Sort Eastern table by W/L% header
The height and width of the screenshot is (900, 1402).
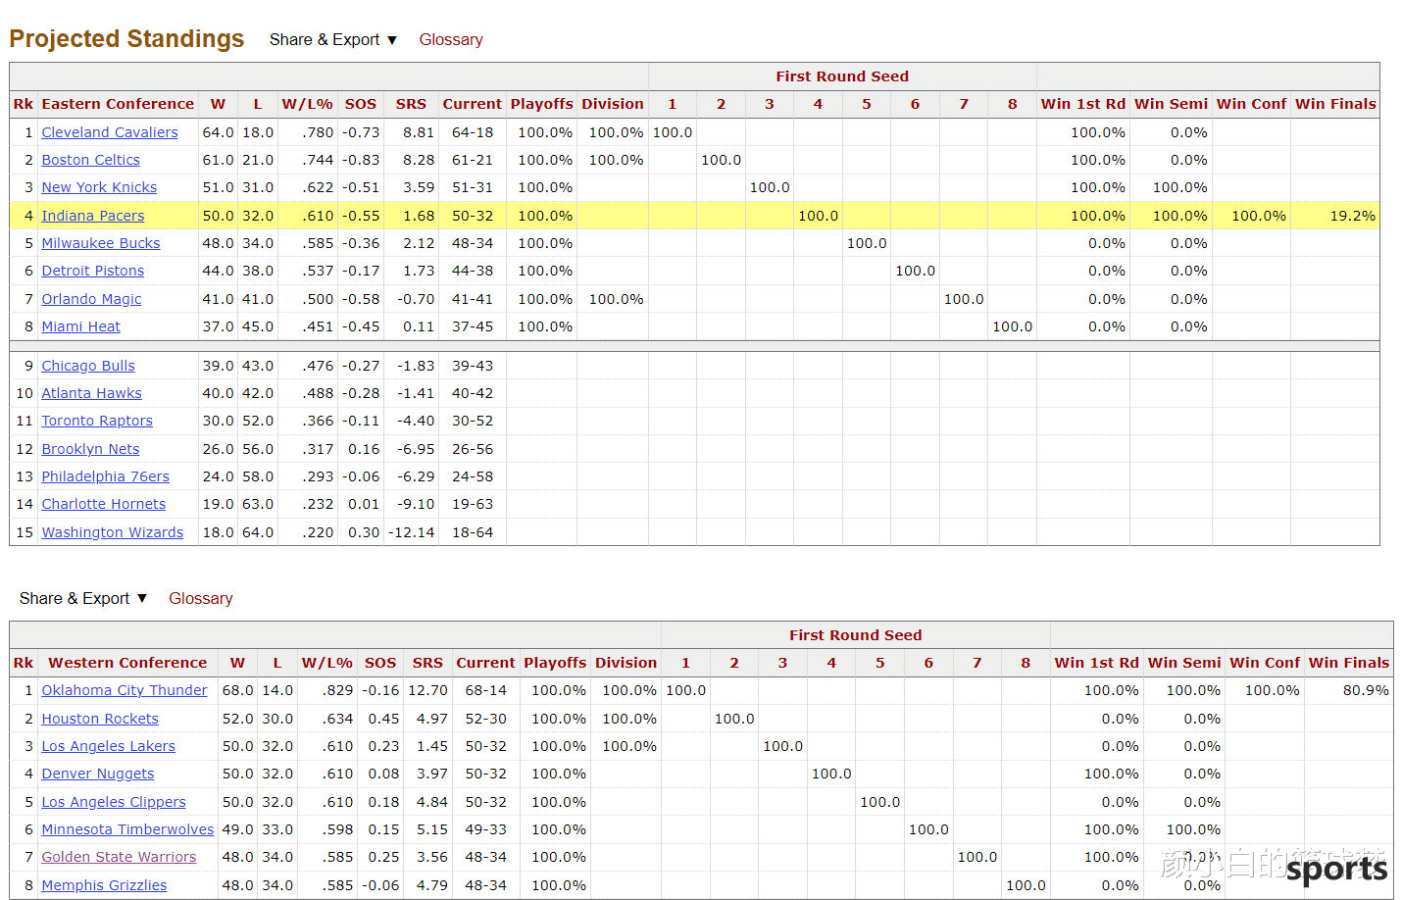tap(308, 104)
